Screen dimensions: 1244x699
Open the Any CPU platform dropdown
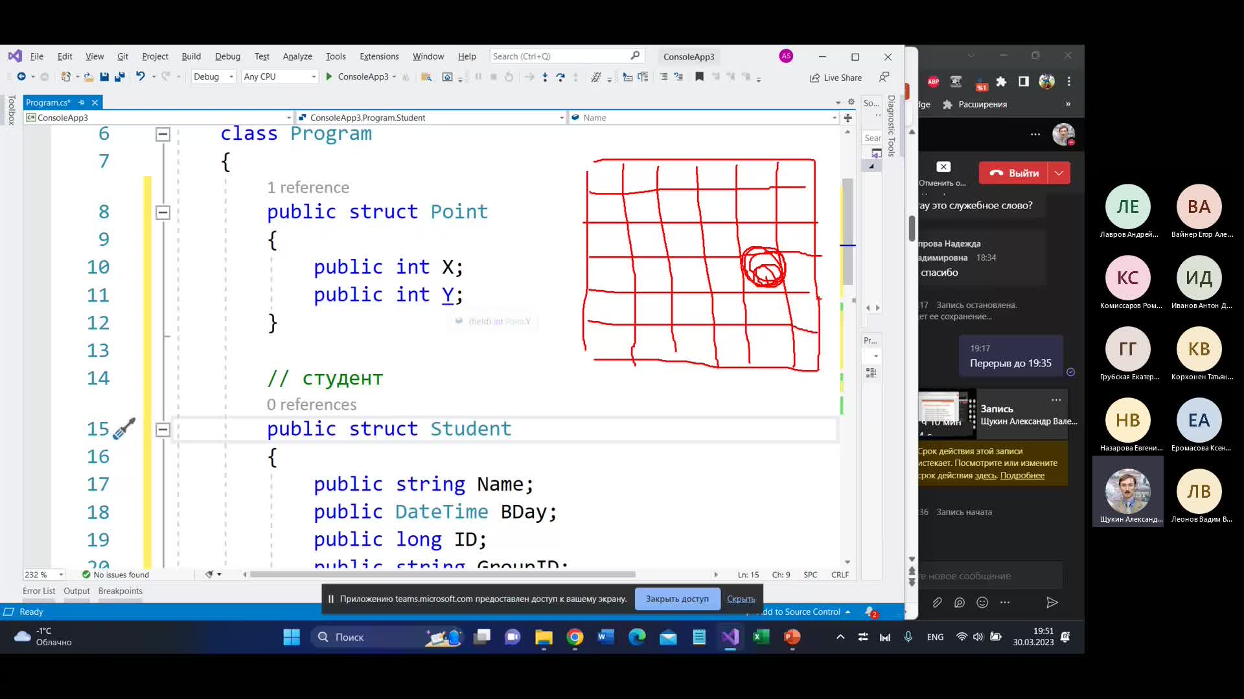(x=280, y=77)
